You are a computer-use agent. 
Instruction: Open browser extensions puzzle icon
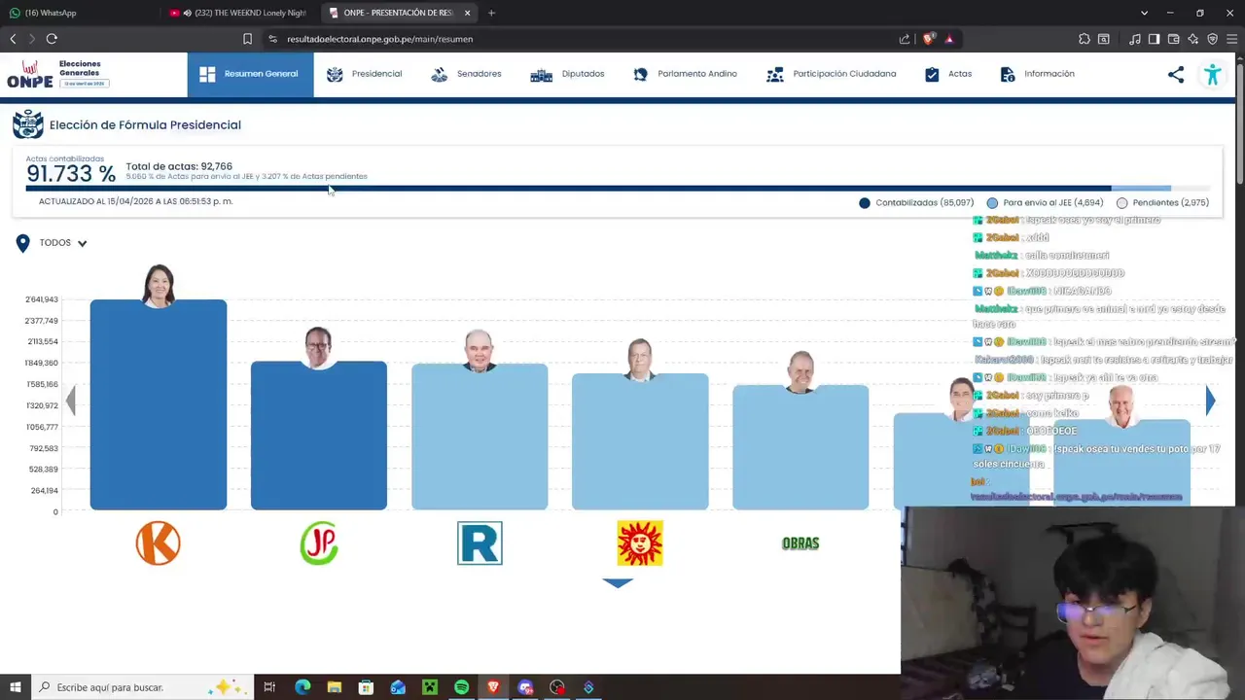point(1085,39)
